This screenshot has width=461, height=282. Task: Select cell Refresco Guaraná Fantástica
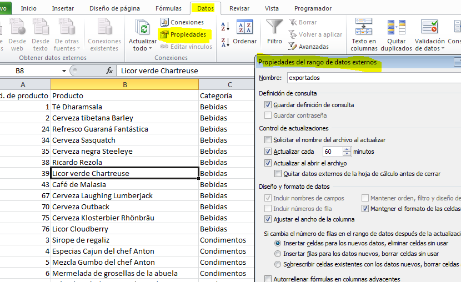pyautogui.click(x=124, y=129)
